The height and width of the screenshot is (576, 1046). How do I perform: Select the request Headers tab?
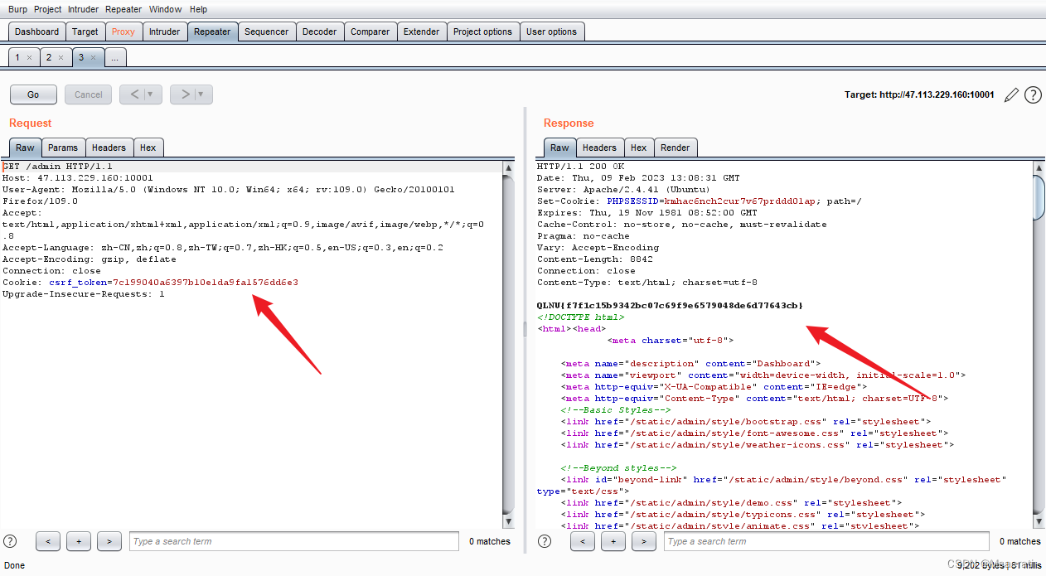pyautogui.click(x=109, y=148)
